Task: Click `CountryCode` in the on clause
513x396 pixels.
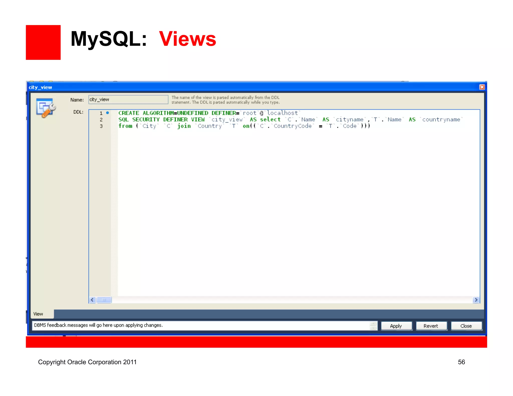Action: pos(293,126)
